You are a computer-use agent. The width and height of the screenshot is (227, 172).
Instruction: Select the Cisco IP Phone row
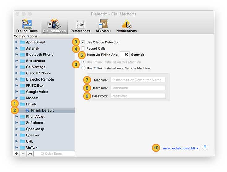click(44, 73)
